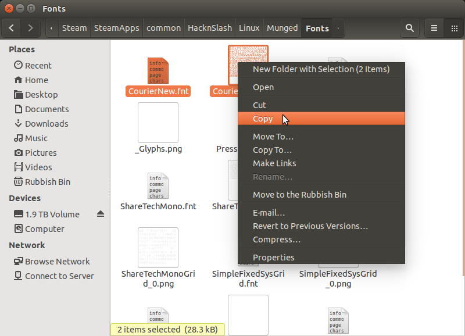Choose Cut from context menu
Screen dimensions: 465x336
[x=259, y=105]
